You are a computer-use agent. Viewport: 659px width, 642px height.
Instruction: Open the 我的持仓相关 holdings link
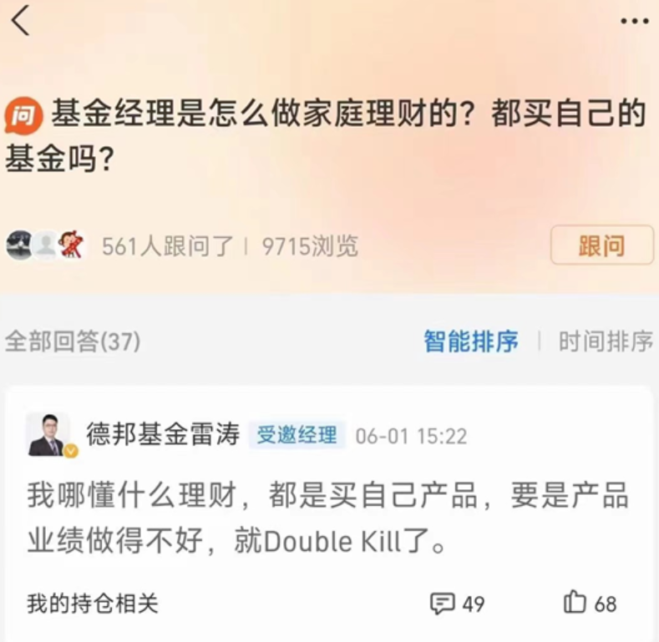click(x=93, y=604)
